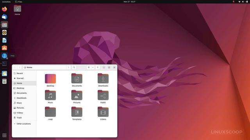Open the Pictures folder icon
Image resolution: width=250 pixels, height=140 pixels.
77,97
